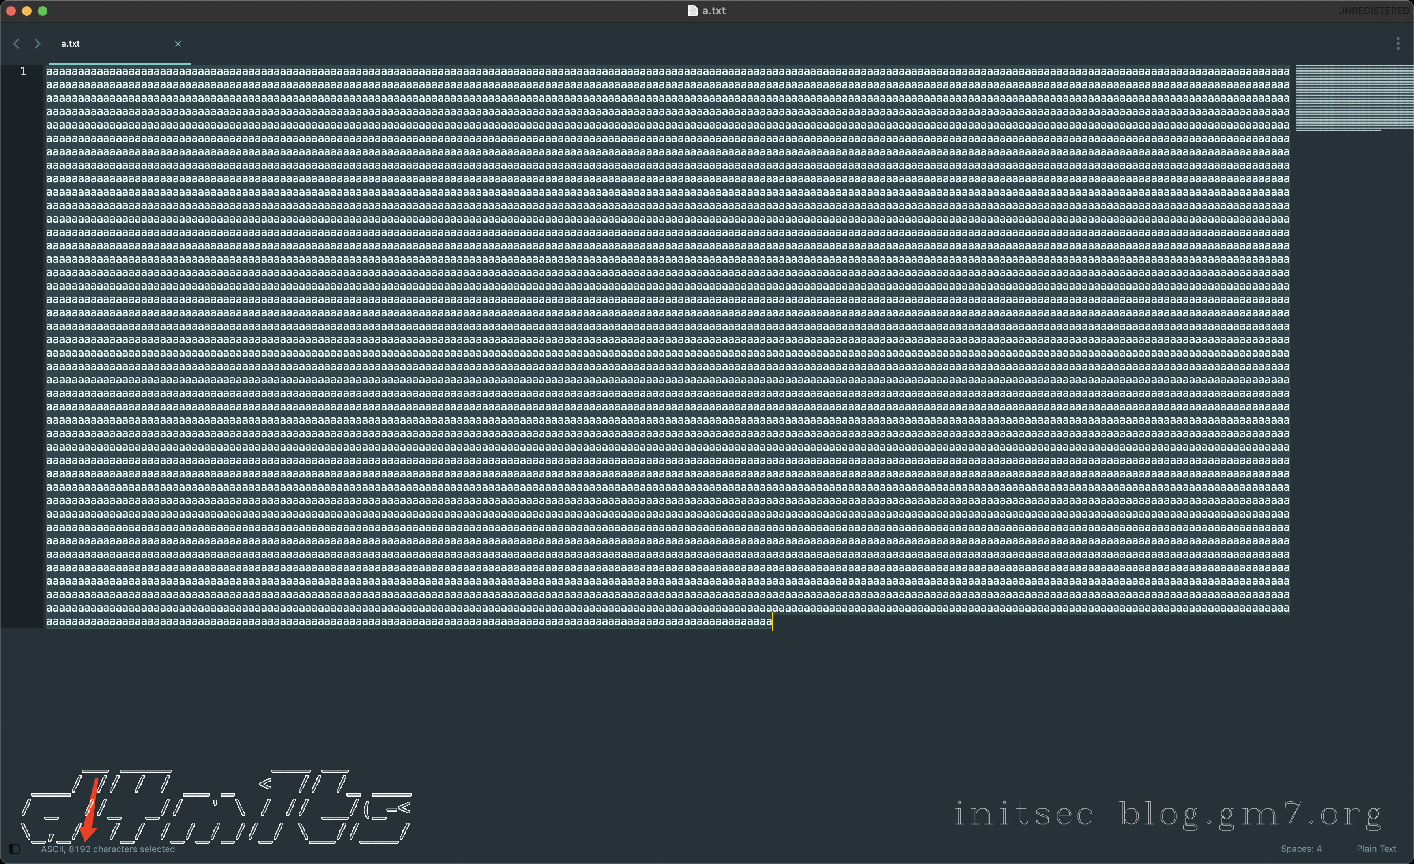Place the cursor inside the editor text
The height and width of the screenshot is (864, 1414).
[x=688, y=344]
